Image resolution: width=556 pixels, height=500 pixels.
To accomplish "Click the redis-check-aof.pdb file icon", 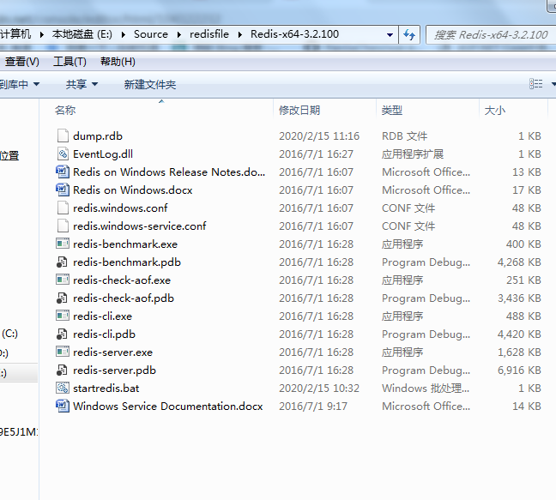I will point(62,298).
